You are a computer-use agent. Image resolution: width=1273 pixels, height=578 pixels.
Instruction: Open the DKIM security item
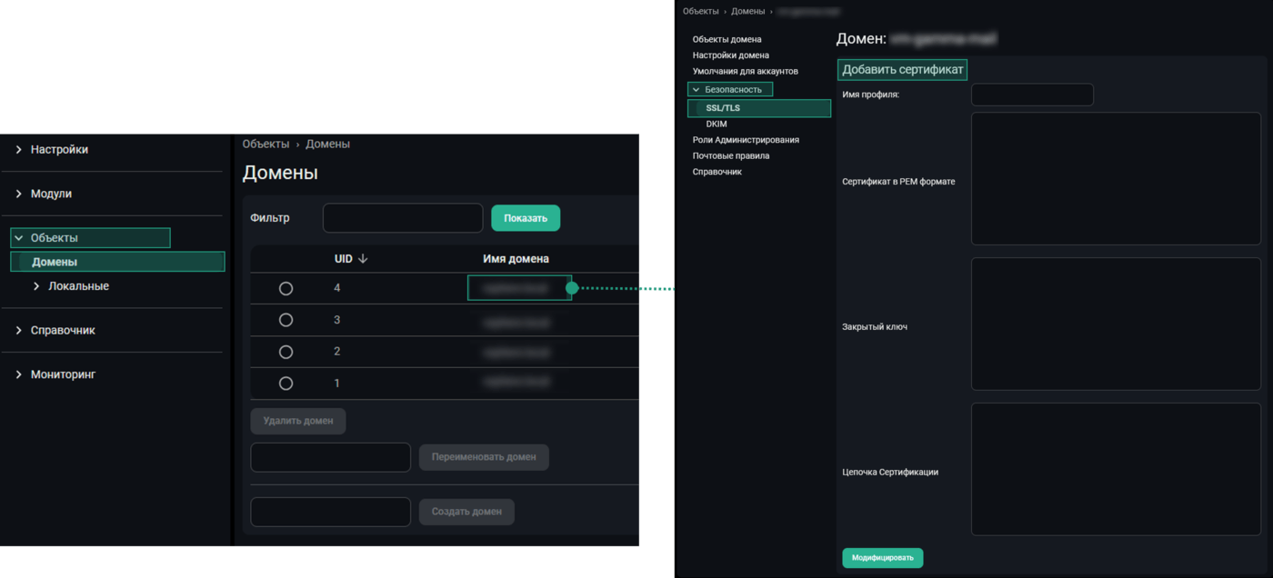[x=717, y=125]
